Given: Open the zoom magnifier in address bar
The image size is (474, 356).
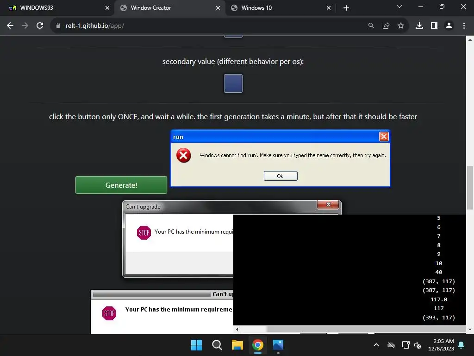Looking at the screenshot, I should point(371,26).
